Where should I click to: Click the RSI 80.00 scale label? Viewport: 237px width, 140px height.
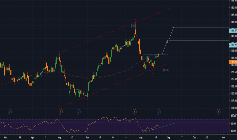233,116
